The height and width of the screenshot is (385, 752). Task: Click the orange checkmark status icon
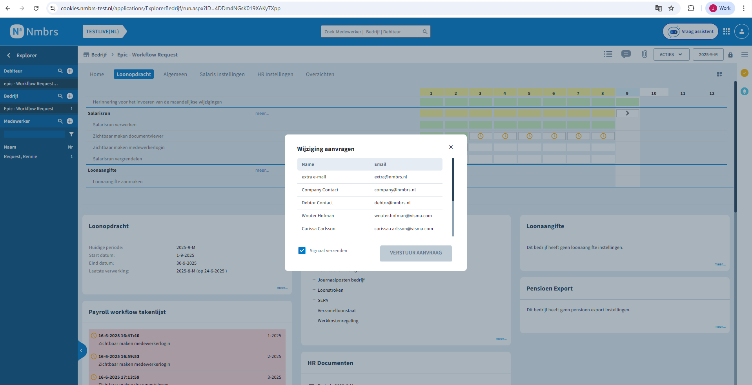click(744, 73)
